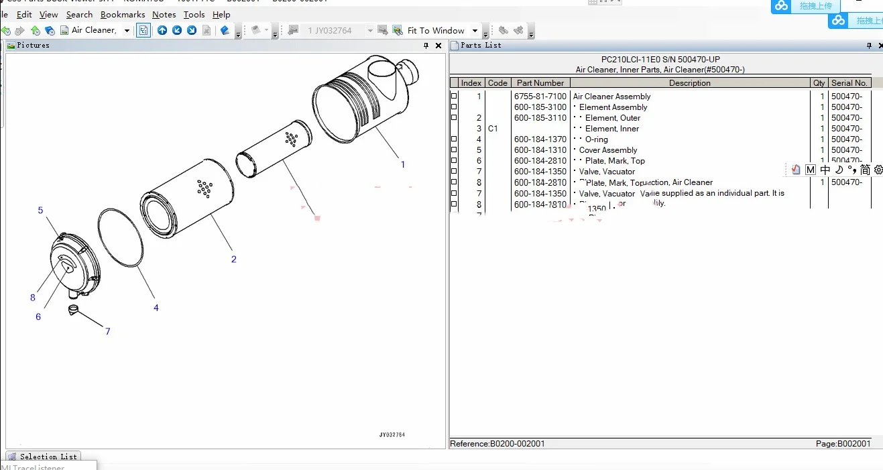Viewport: 883px width, 470px height.
Task: Toggle the highlighted tree view toolbar icon
Action: [143, 30]
